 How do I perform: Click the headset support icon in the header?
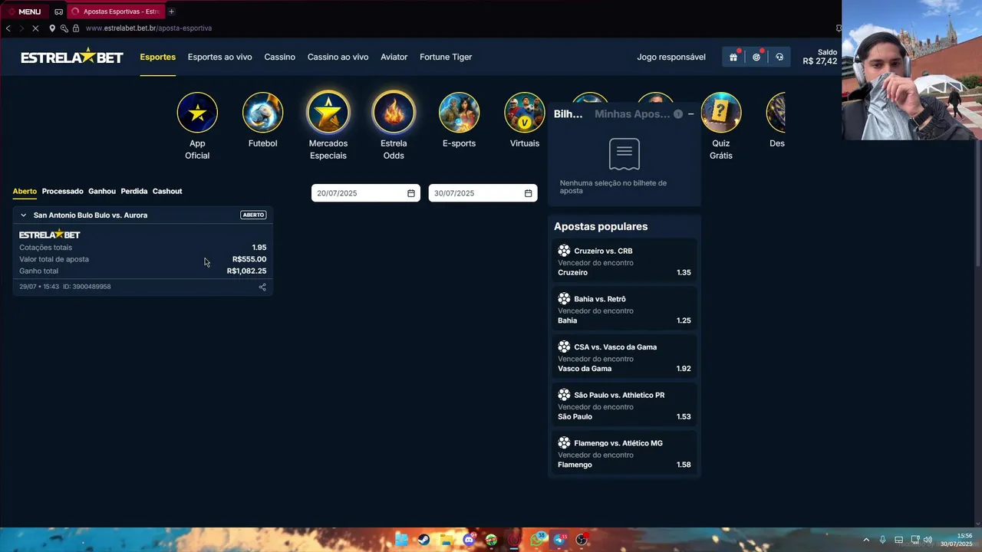[779, 57]
